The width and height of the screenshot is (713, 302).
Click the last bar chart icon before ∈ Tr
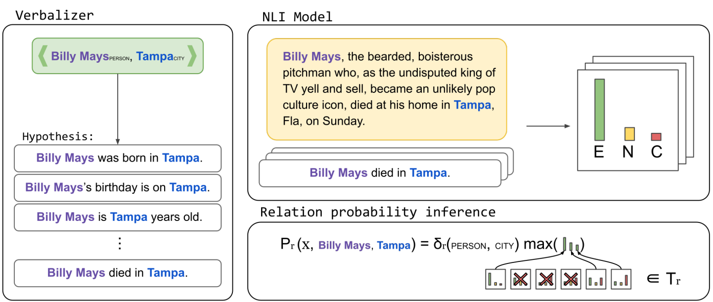pos(621,279)
